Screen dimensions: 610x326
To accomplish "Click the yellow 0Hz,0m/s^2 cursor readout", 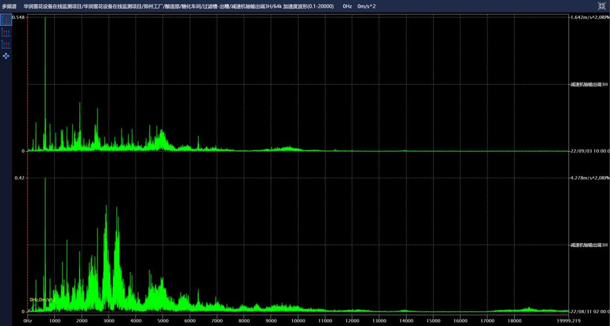I will (x=42, y=300).
